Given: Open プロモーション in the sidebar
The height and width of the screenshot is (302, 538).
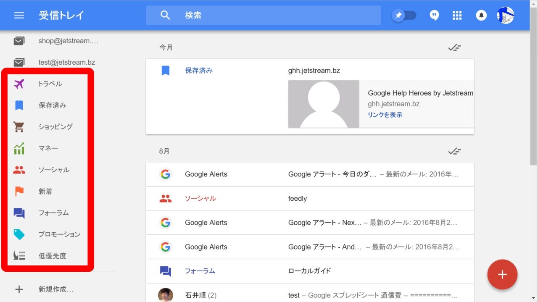Looking at the screenshot, I should [x=59, y=234].
